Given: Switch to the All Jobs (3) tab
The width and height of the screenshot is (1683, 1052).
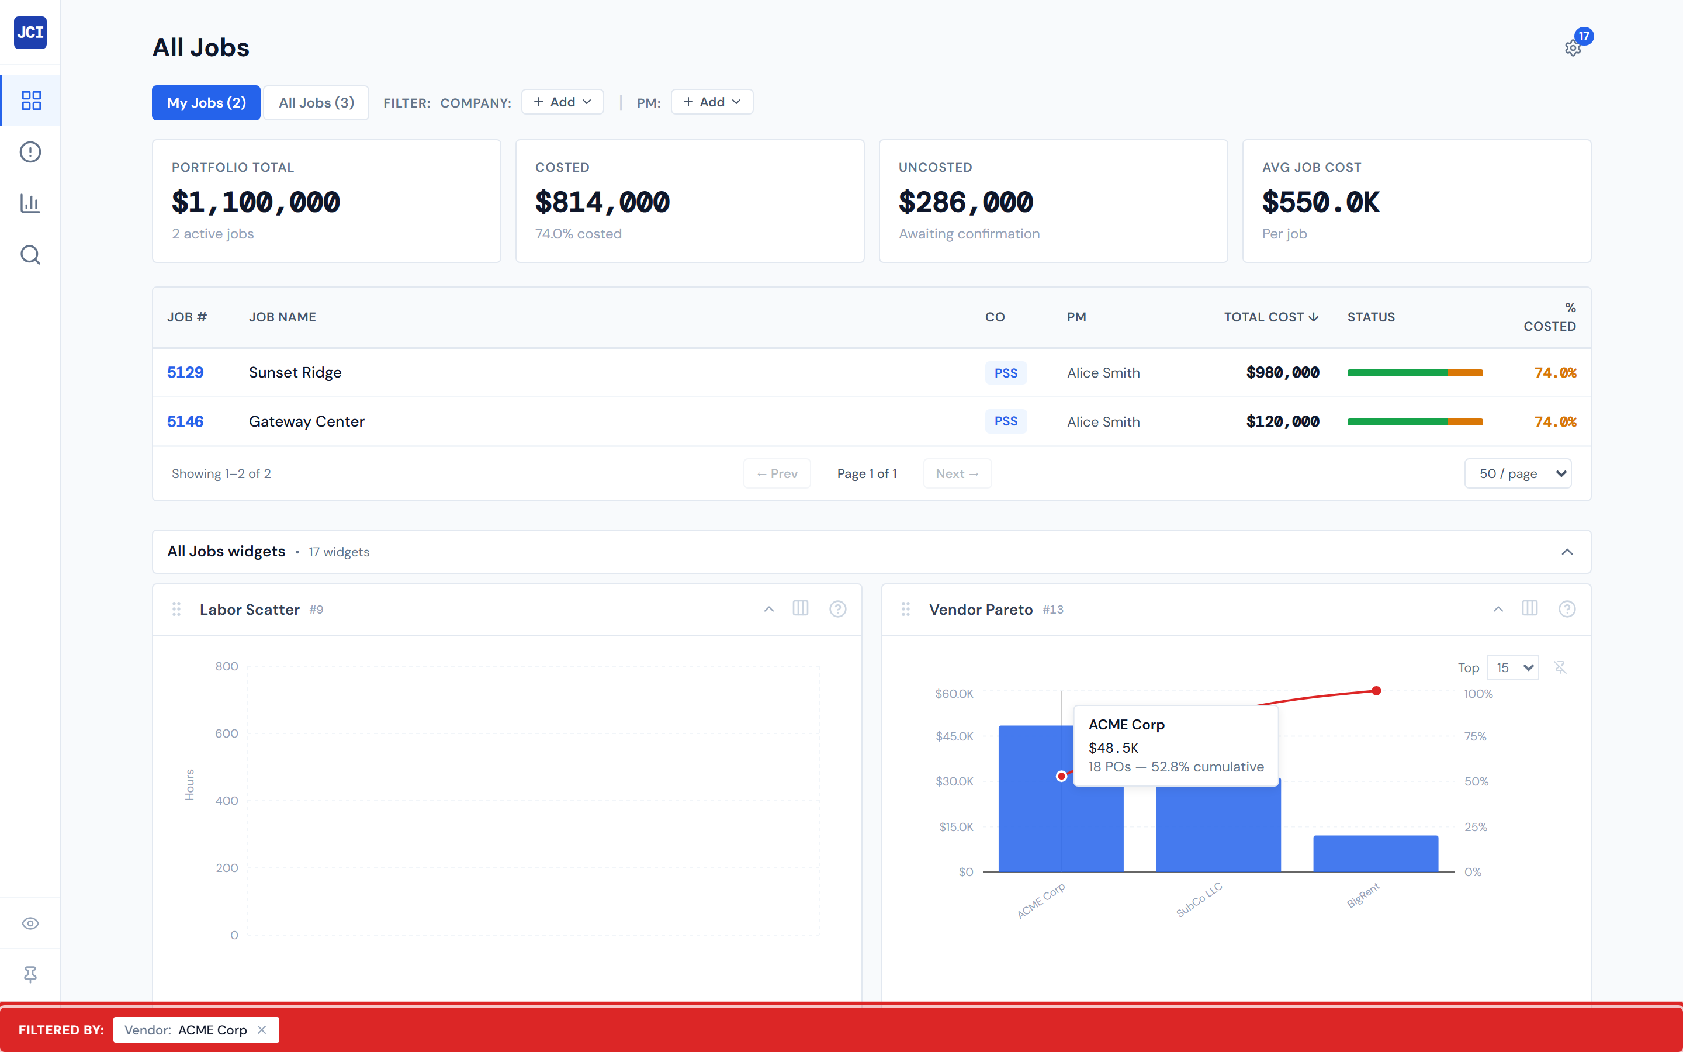Looking at the screenshot, I should pyautogui.click(x=316, y=103).
